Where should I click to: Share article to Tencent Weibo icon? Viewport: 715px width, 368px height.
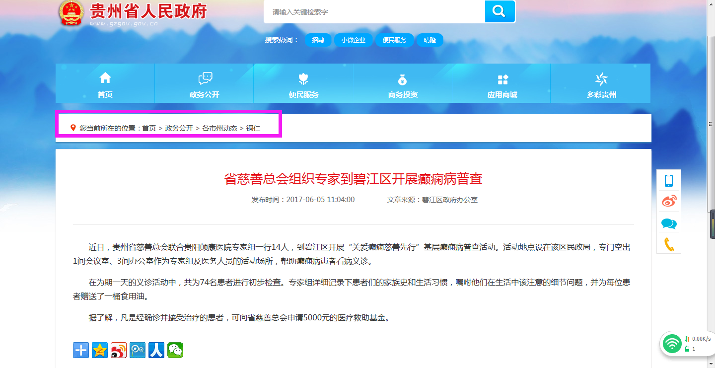click(138, 350)
